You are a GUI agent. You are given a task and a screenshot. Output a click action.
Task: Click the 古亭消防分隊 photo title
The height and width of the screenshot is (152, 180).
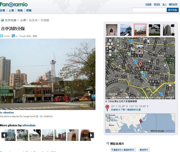point(13,29)
